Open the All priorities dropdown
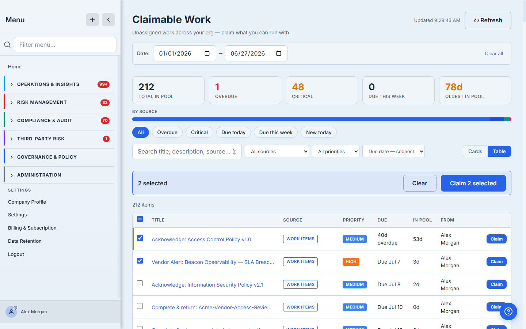The width and height of the screenshot is (526, 329). click(x=336, y=151)
